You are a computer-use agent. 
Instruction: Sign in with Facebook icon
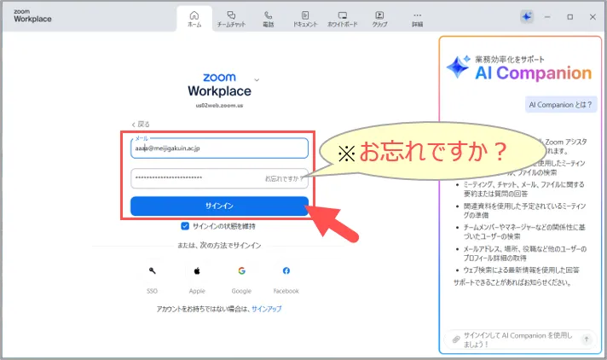tap(286, 271)
